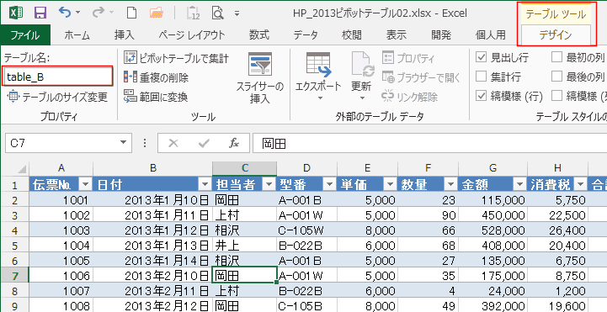Open filter dropdown for 金額 column
607x312 pixels.
520,185
